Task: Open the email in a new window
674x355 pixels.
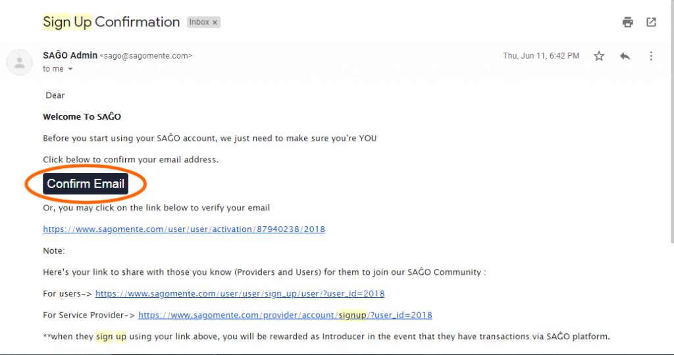Action: click(x=651, y=22)
